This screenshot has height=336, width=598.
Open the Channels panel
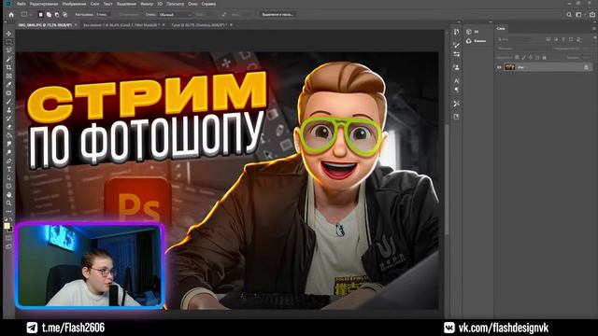coord(477,41)
